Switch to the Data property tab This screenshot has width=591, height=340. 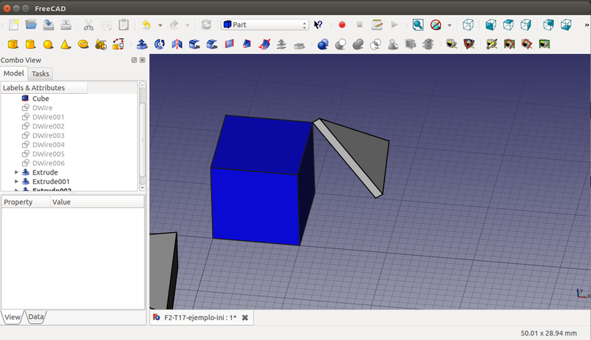point(36,317)
